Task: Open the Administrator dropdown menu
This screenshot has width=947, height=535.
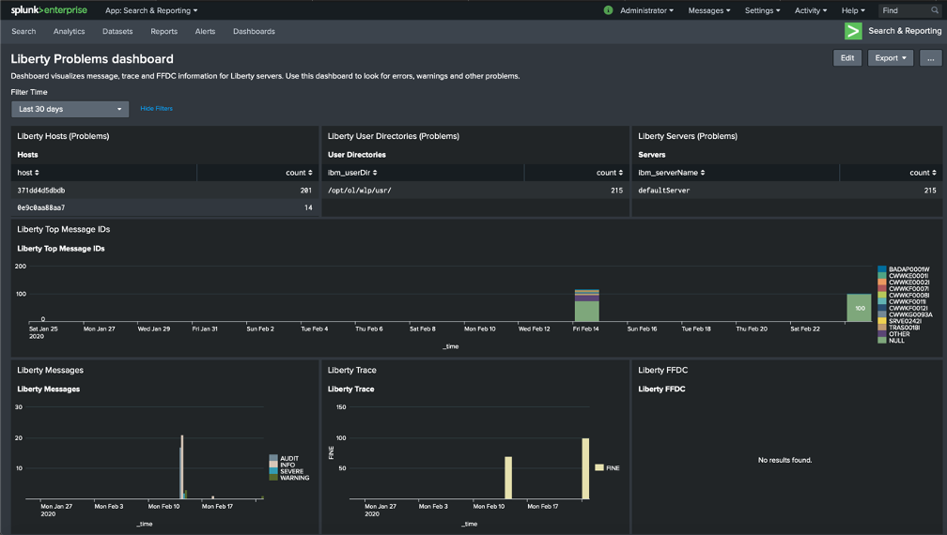Action: (x=646, y=10)
